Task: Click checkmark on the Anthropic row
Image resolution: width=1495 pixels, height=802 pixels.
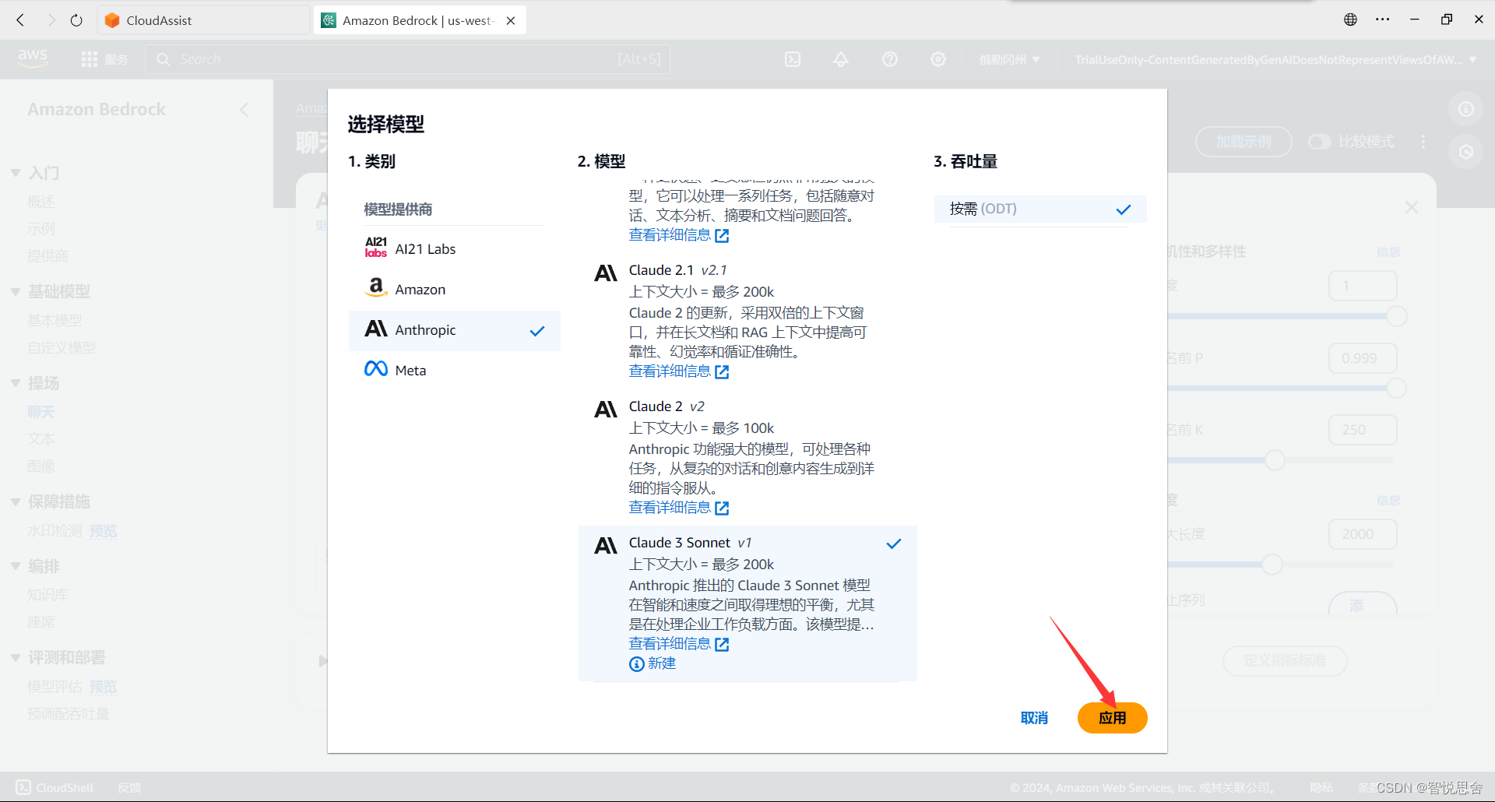Action: click(x=537, y=331)
